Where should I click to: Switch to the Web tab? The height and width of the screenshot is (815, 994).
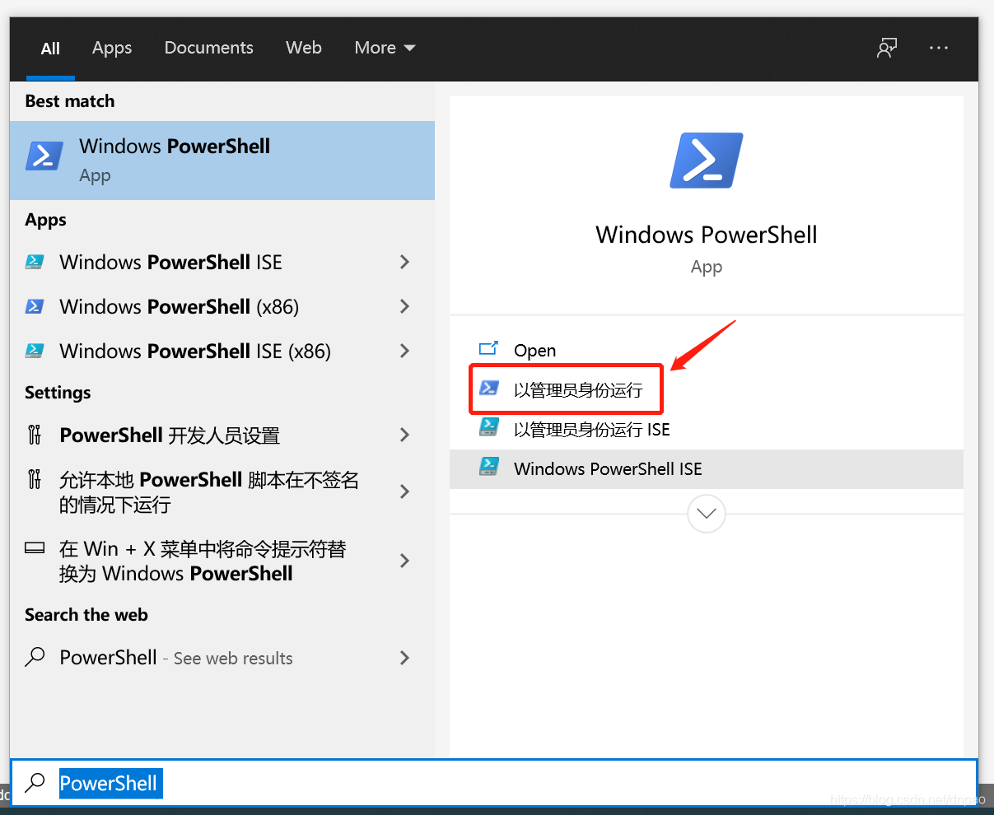tap(304, 48)
